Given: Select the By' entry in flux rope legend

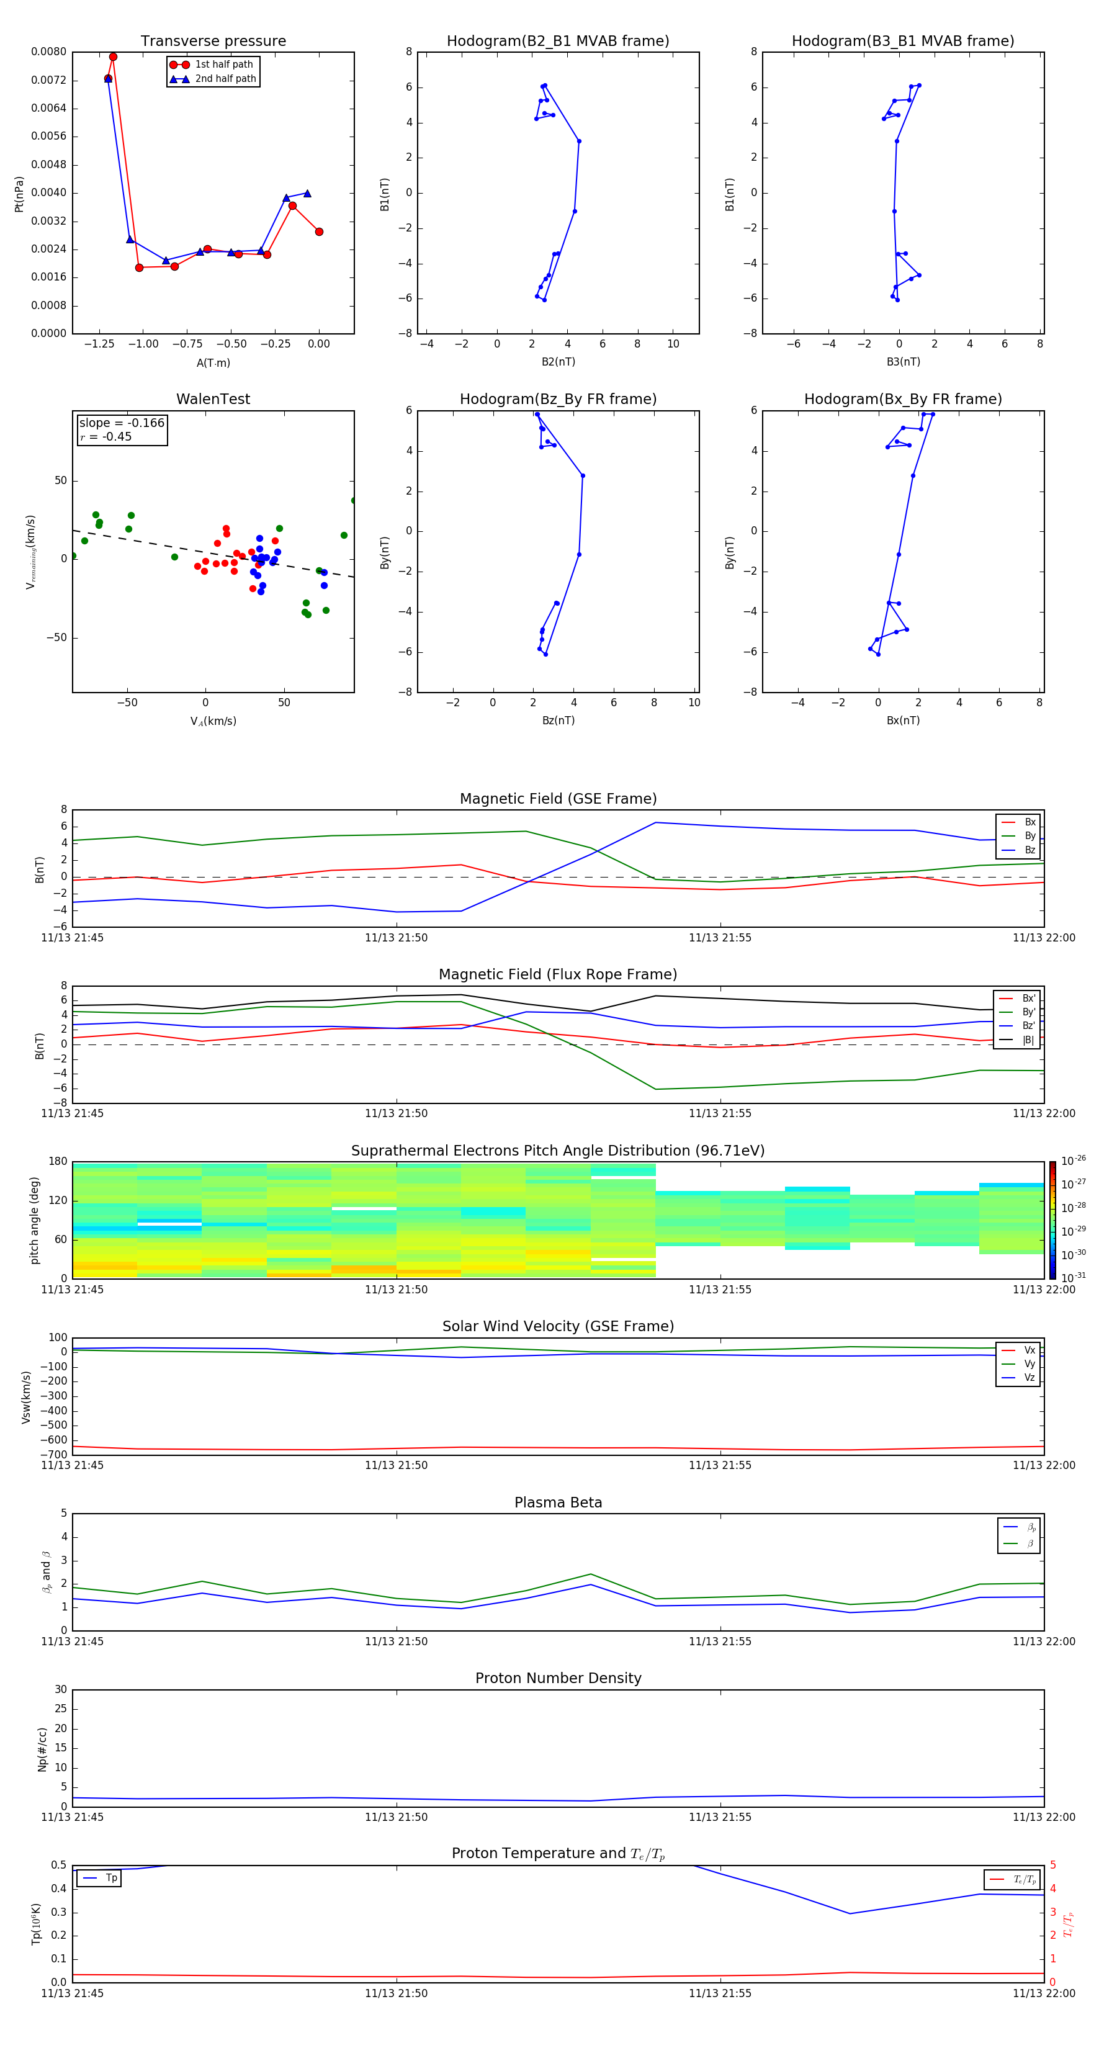Looking at the screenshot, I should 1017,1012.
